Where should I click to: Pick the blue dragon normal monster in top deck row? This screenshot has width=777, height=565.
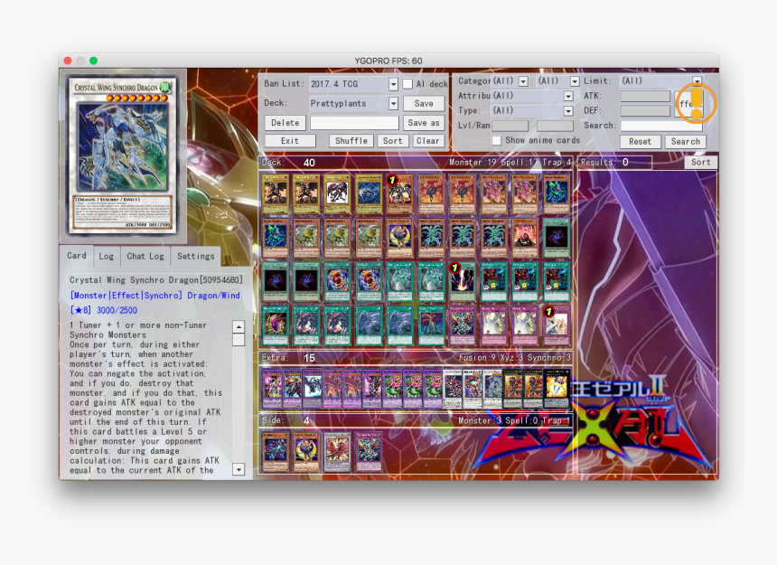coord(369,193)
